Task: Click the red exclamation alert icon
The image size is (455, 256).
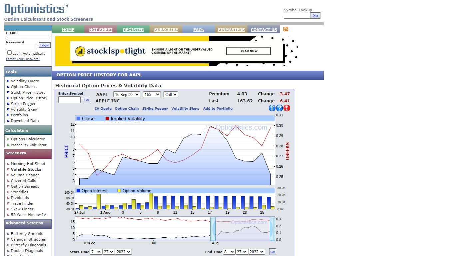Action: [287, 108]
